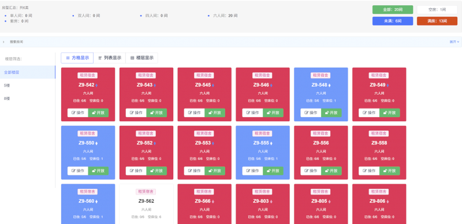This screenshot has width=462, height=224.
Task: Switch to 楼层显示 view tab
Action: 141,58
